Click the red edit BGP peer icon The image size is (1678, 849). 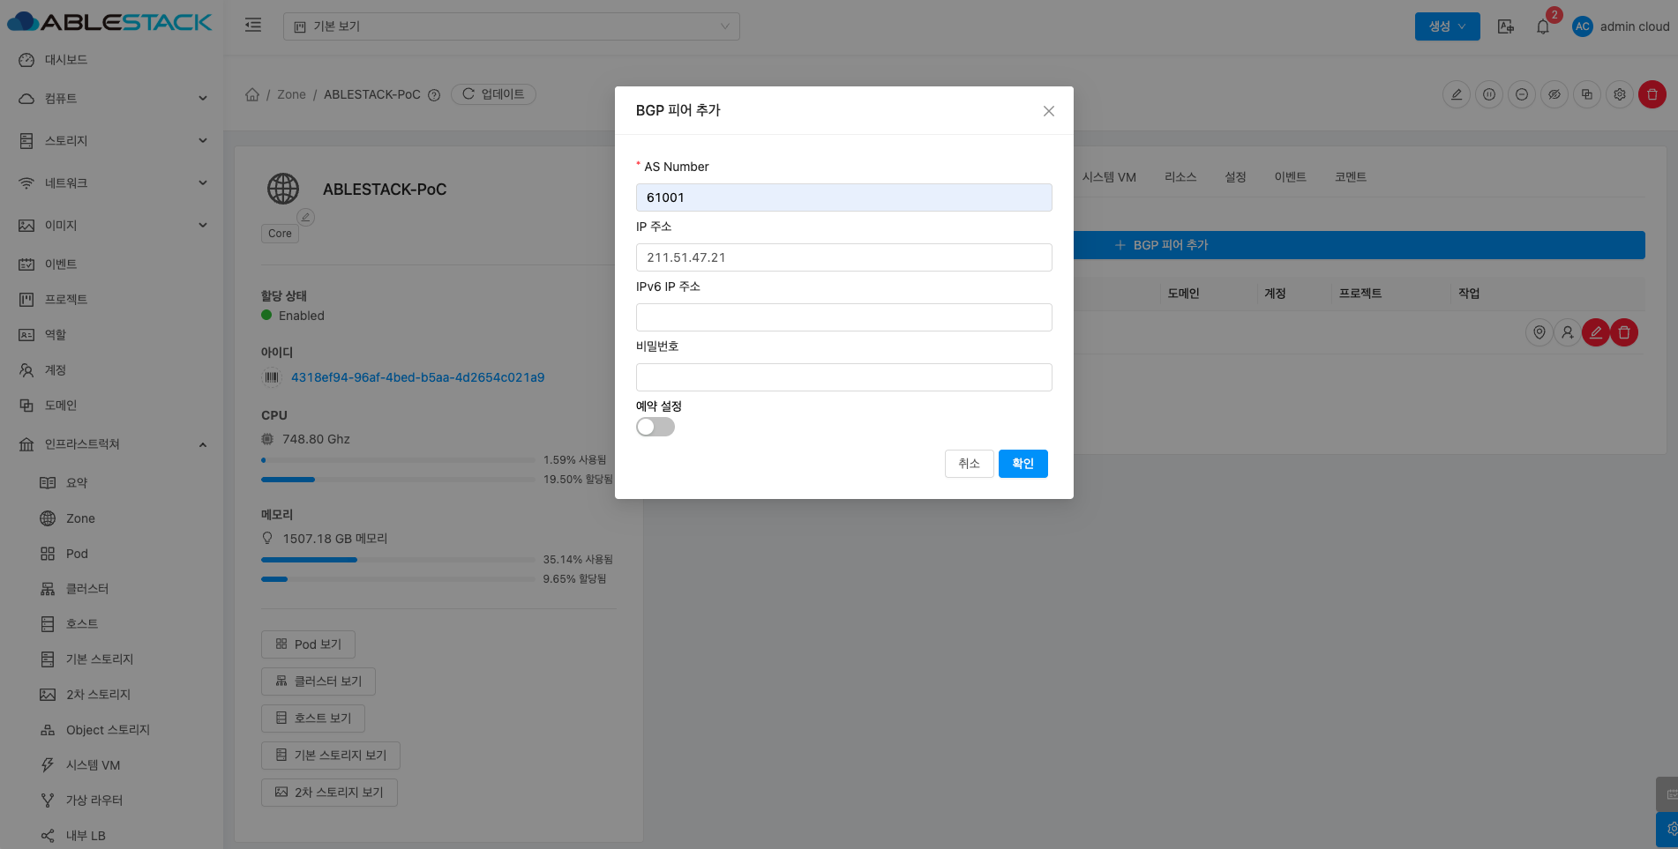click(x=1595, y=332)
